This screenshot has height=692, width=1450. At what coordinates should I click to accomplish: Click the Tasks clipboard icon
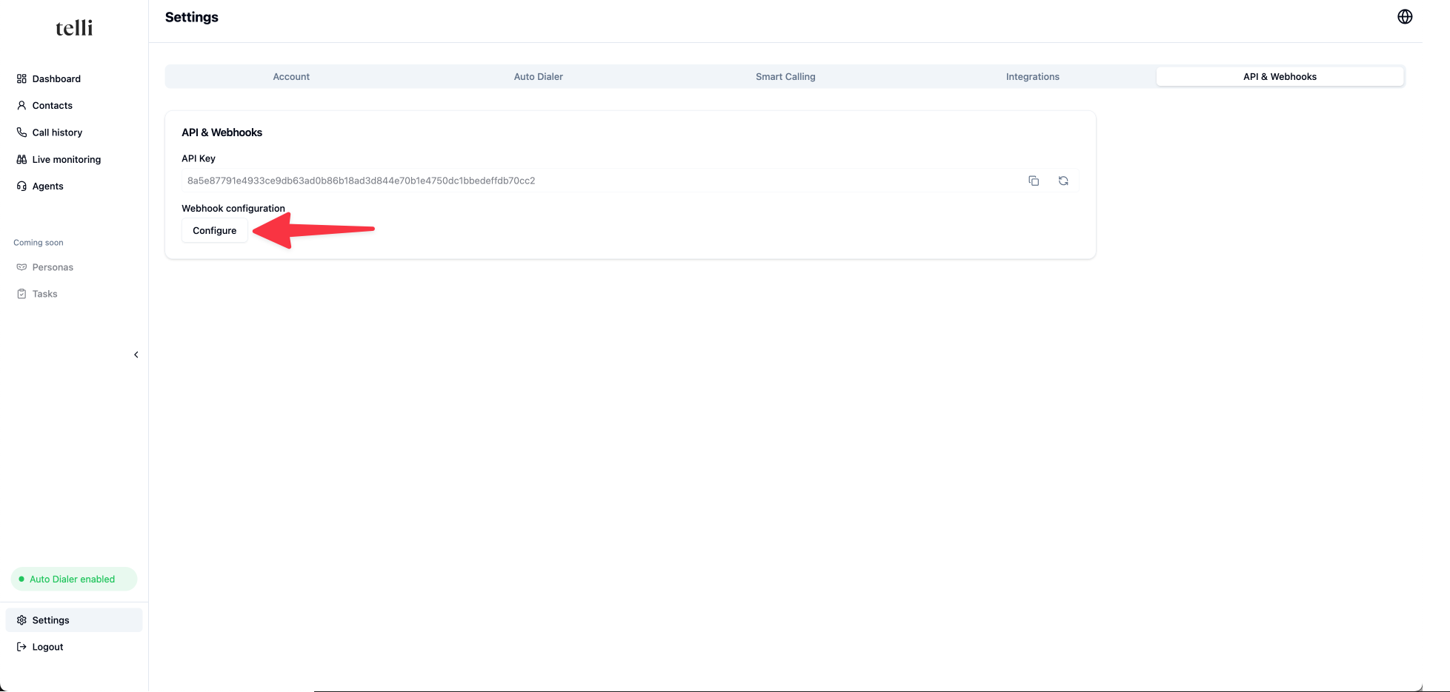coord(21,294)
